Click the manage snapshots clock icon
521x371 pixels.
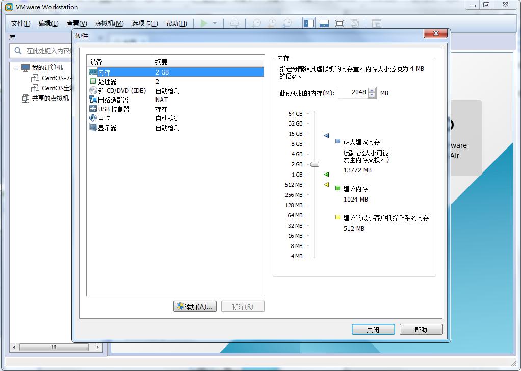coord(287,23)
